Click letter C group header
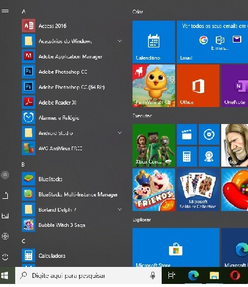 [23, 241]
